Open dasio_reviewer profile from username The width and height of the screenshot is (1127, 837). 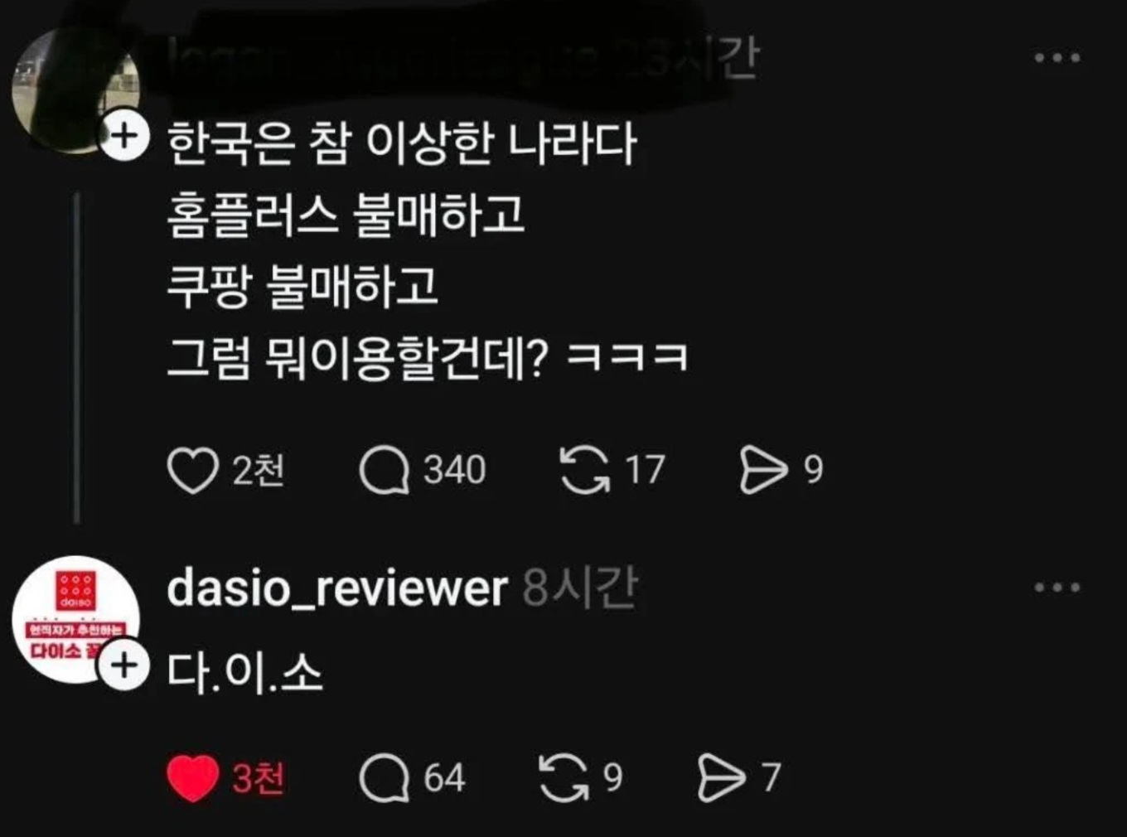[337, 589]
